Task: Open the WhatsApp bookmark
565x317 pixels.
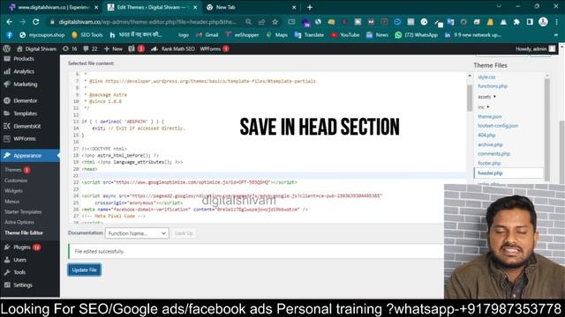Action: click(x=416, y=35)
